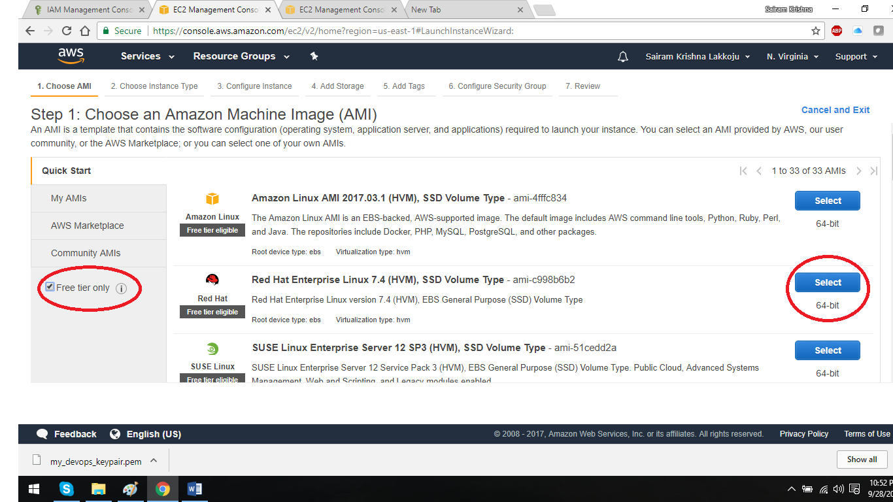The image size is (893, 502).
Task: Open the taskbar notifications action center
Action: 854,489
